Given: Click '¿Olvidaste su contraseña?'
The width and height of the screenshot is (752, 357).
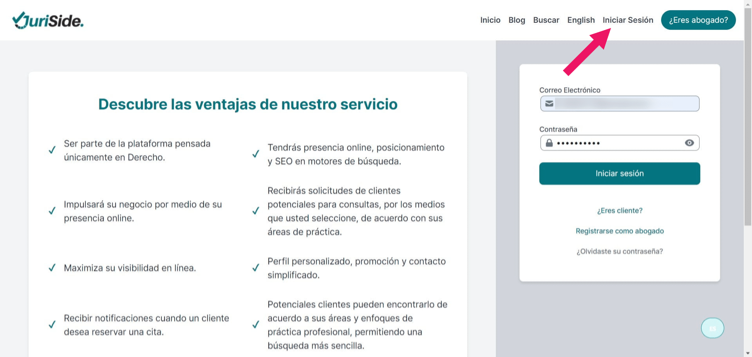Looking at the screenshot, I should tap(620, 251).
